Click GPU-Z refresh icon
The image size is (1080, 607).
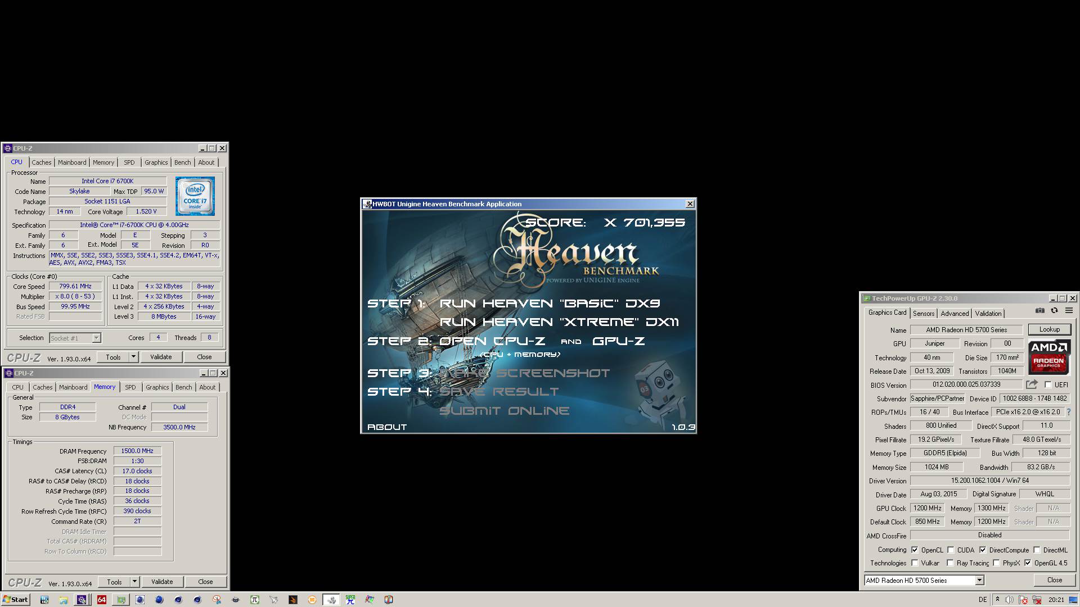(x=1055, y=311)
